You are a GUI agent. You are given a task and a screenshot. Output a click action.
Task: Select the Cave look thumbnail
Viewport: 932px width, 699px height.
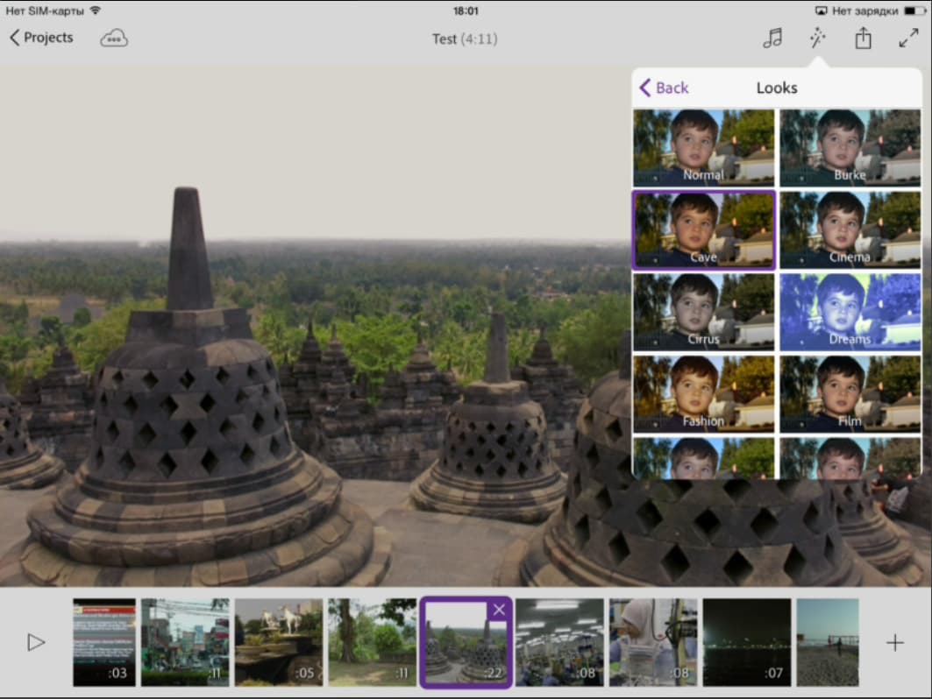pos(704,229)
